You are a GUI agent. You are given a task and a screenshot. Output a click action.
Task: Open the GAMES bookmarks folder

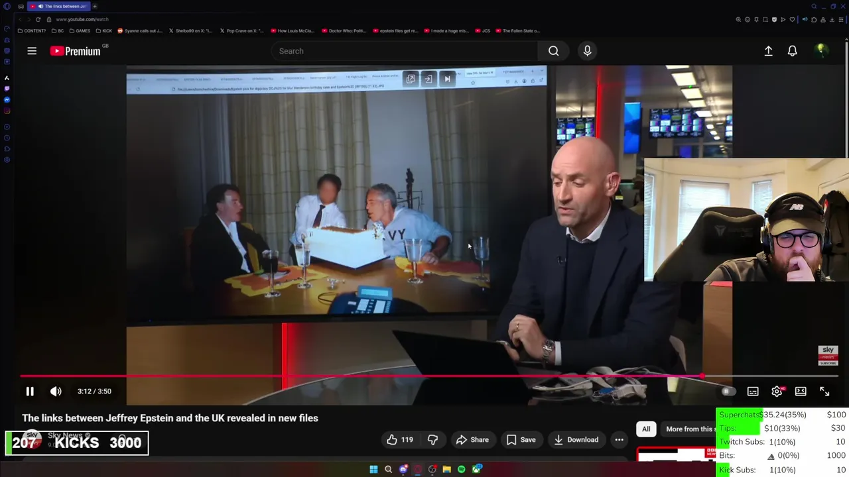[x=80, y=30]
